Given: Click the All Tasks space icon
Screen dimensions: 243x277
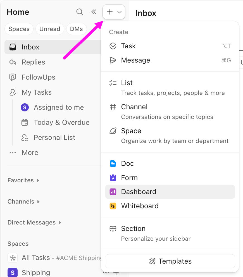Looking at the screenshot, I should coord(12,257).
